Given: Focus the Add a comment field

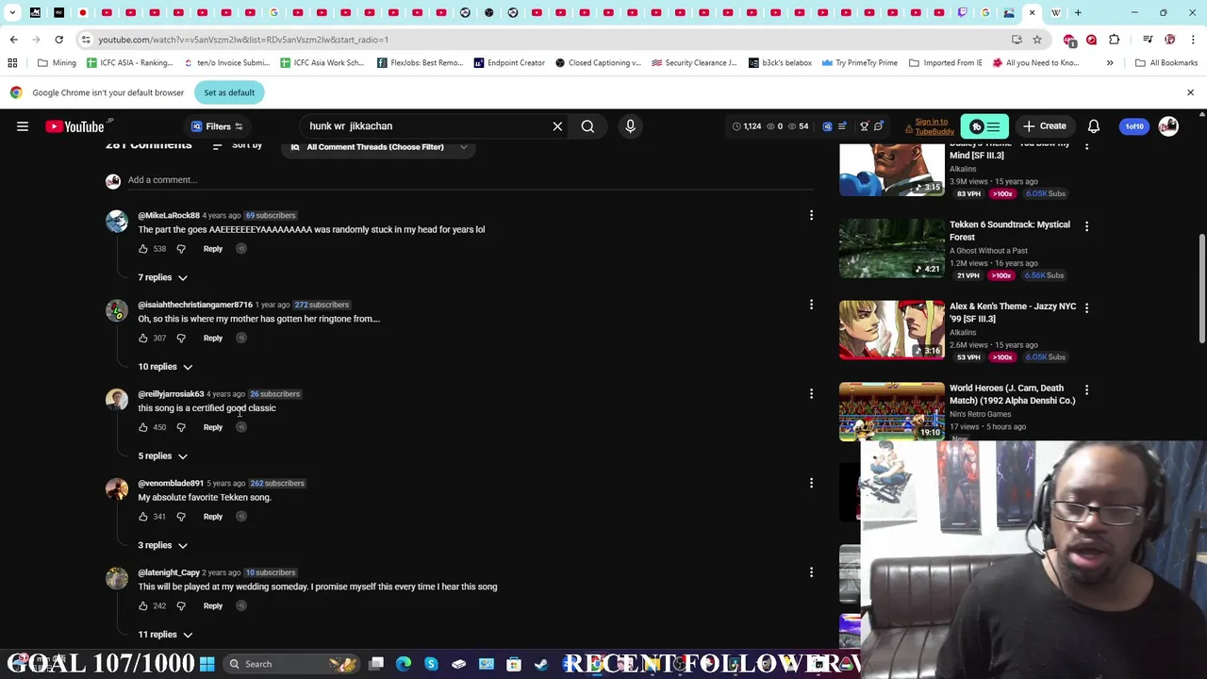Looking at the screenshot, I should (x=470, y=180).
